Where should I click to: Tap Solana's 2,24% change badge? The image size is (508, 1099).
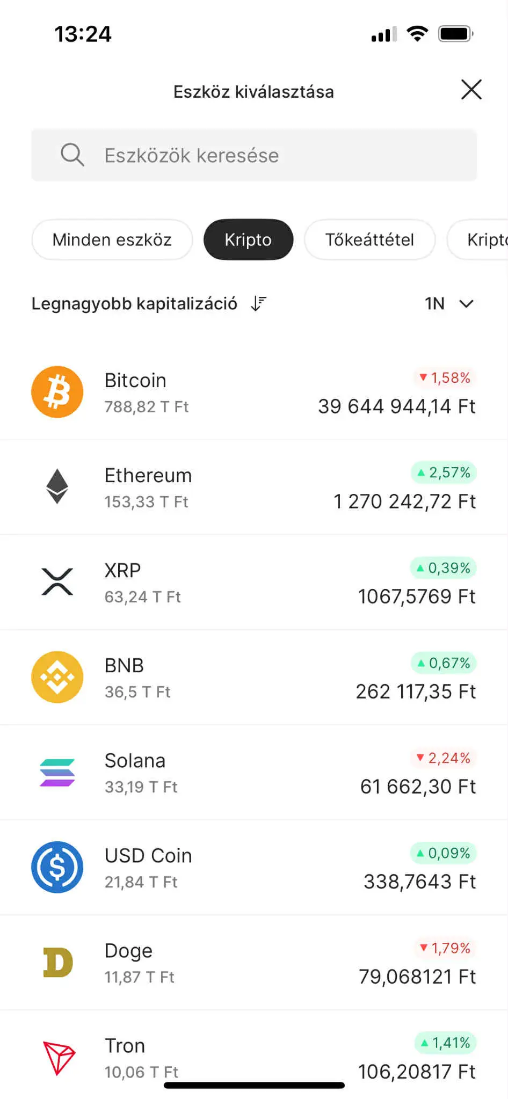(444, 758)
